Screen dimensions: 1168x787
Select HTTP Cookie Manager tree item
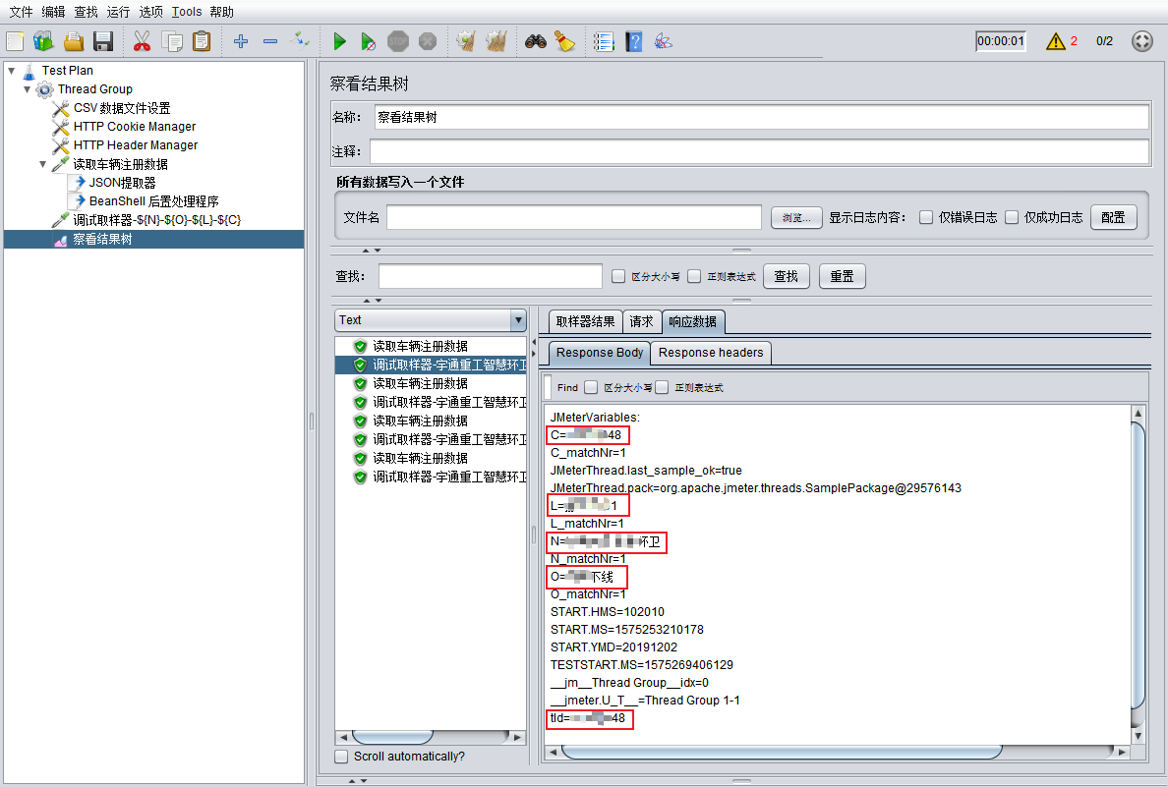[x=134, y=128]
